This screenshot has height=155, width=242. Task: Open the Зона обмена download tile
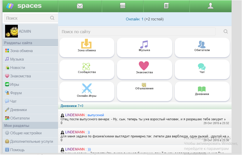87,47
